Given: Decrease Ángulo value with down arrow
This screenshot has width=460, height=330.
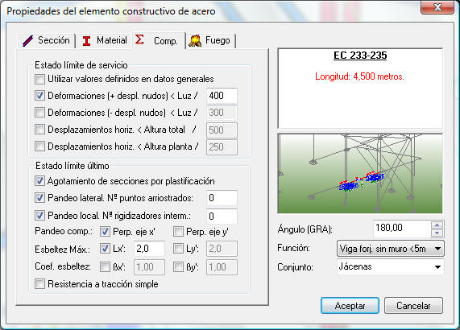Looking at the screenshot, I should (437, 233).
